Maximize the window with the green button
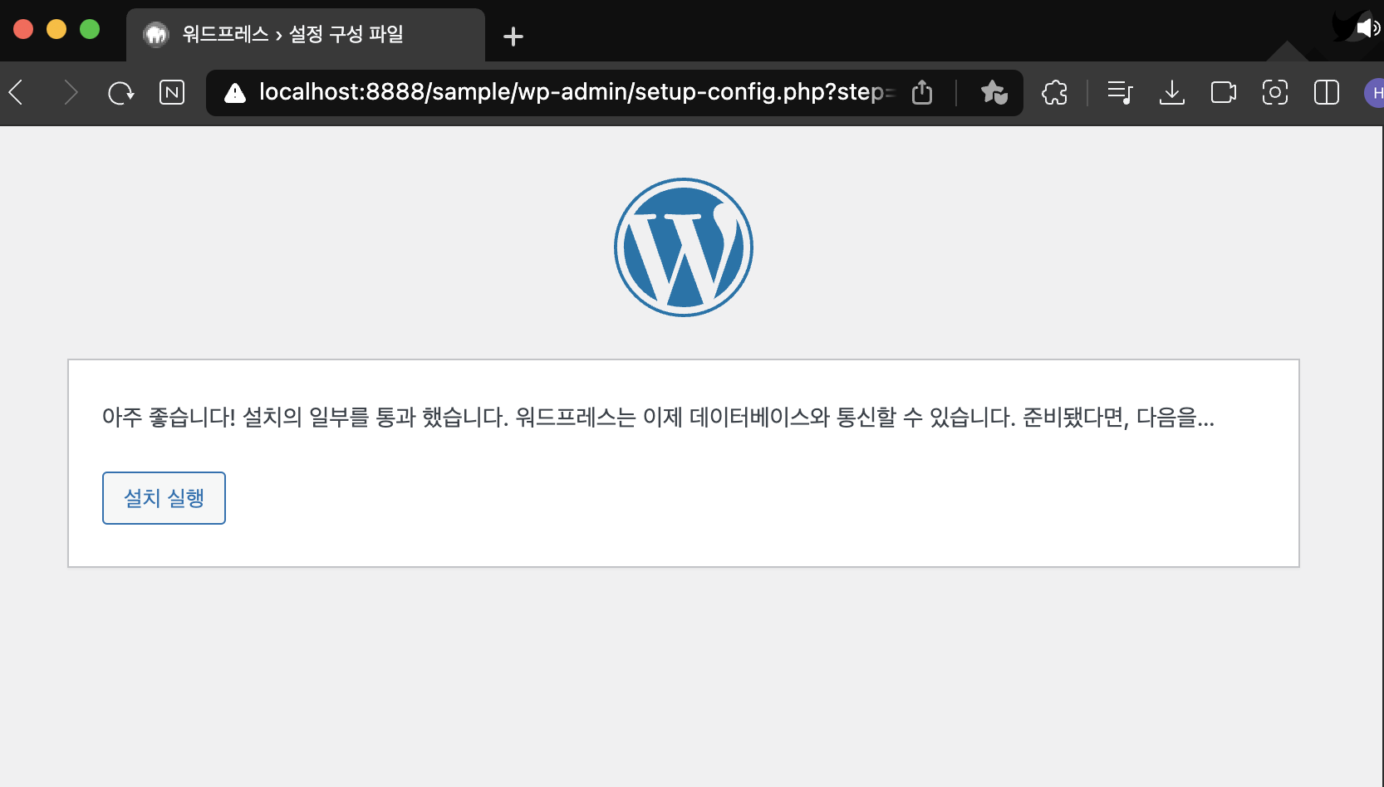The height and width of the screenshot is (787, 1384). pos(90,29)
